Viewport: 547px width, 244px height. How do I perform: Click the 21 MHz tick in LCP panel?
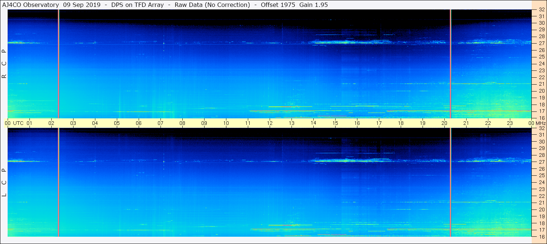tap(542, 203)
